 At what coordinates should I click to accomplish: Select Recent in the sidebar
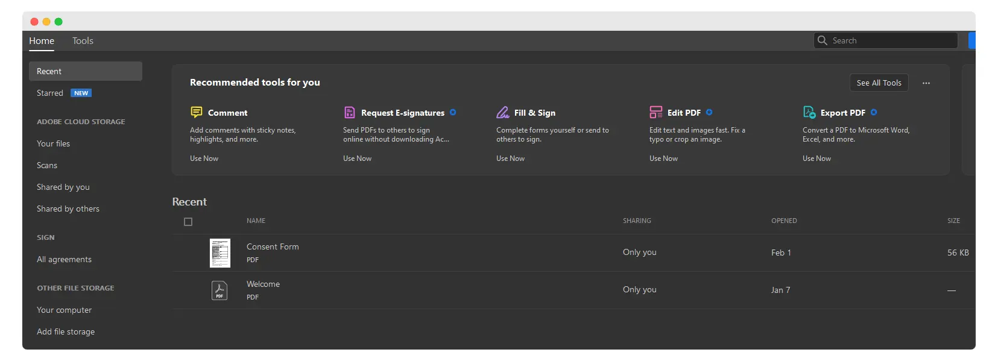[86, 71]
